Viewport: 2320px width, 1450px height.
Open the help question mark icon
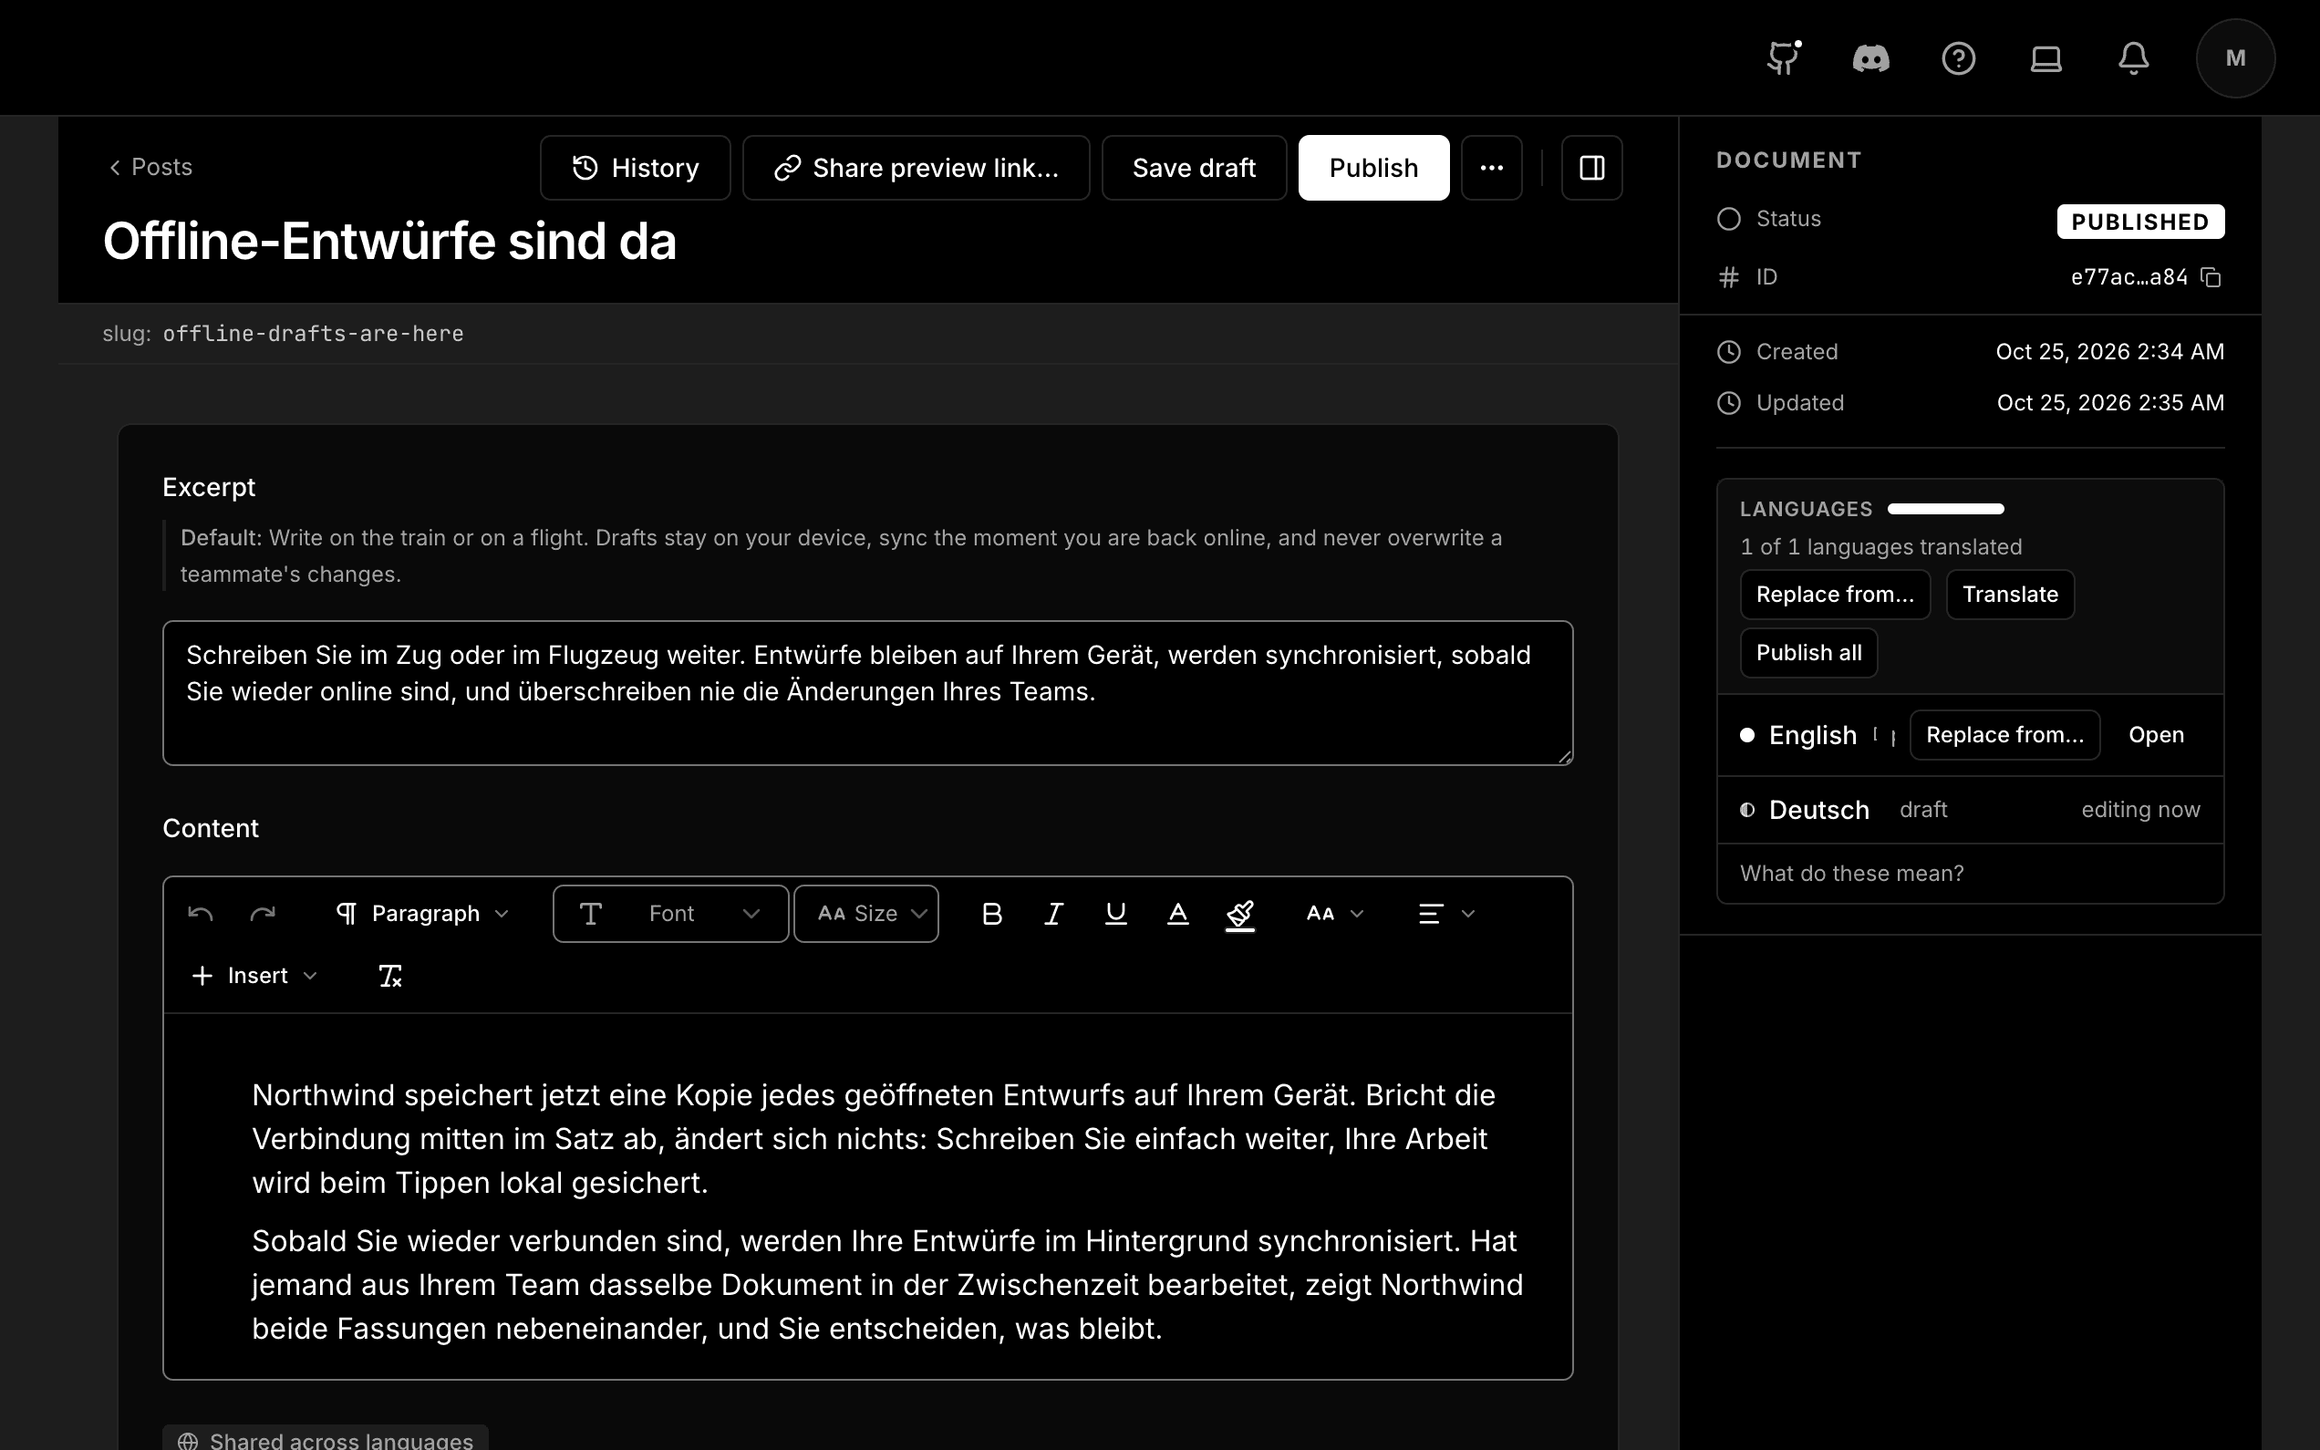point(1958,58)
